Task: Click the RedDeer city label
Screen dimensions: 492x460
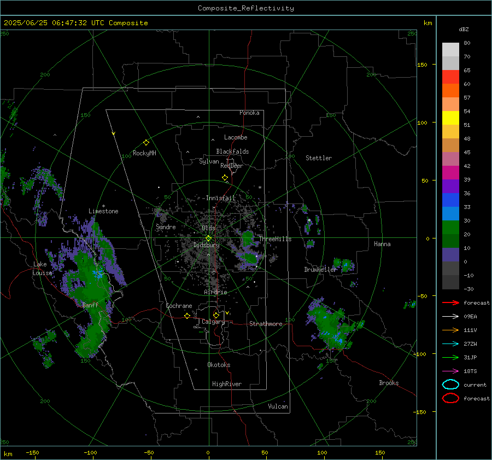Action: point(232,166)
